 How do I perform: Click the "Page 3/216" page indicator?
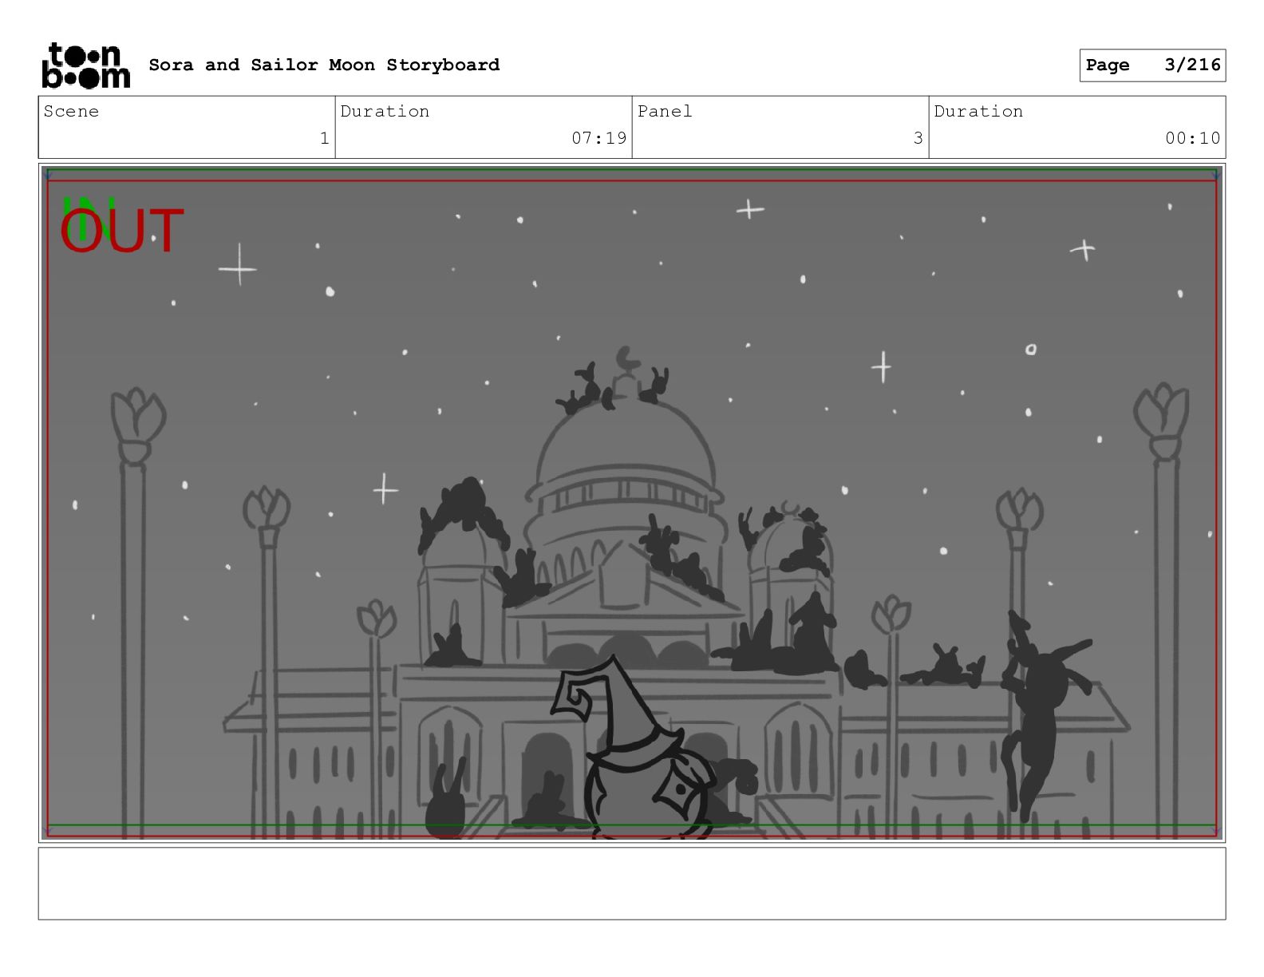tap(1152, 65)
